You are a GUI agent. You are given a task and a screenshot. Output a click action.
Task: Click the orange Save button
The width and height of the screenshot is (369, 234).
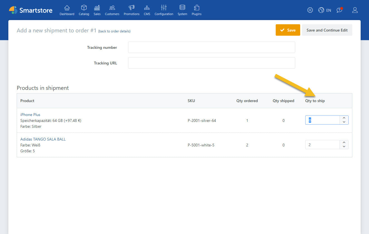point(288,30)
